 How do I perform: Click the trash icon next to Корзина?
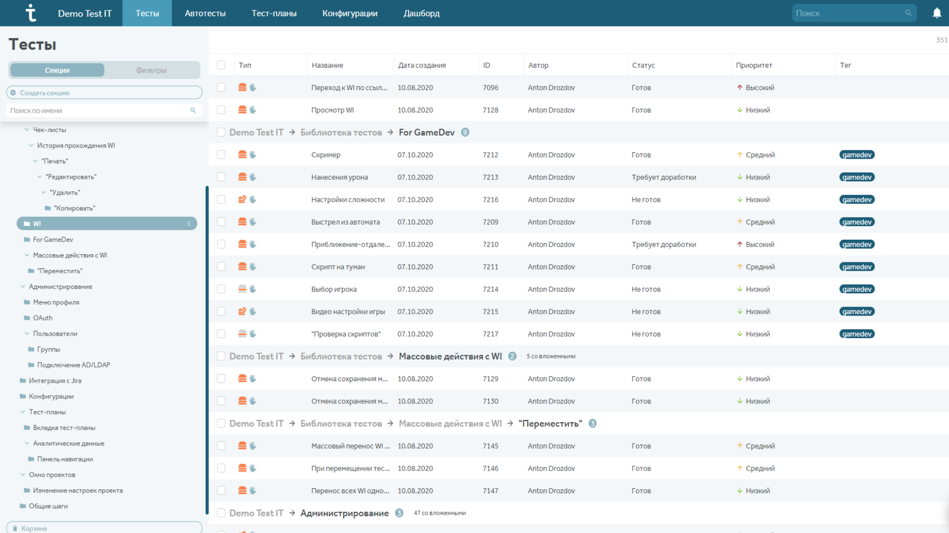(15, 528)
